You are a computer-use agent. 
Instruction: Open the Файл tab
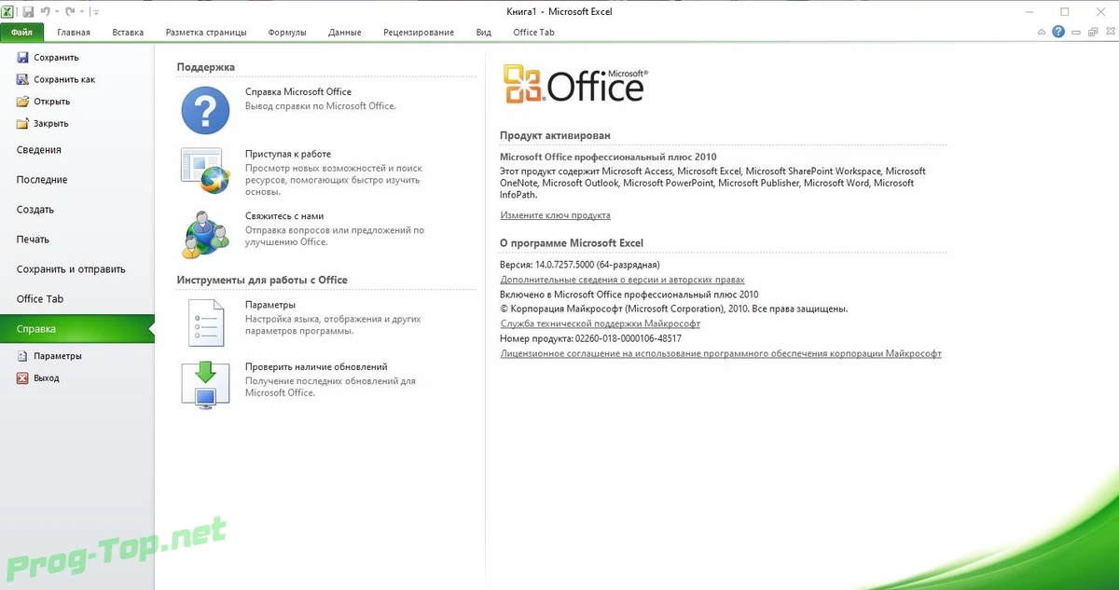[x=22, y=32]
